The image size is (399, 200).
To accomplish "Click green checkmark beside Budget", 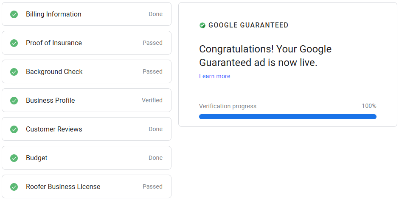I will coord(14,158).
